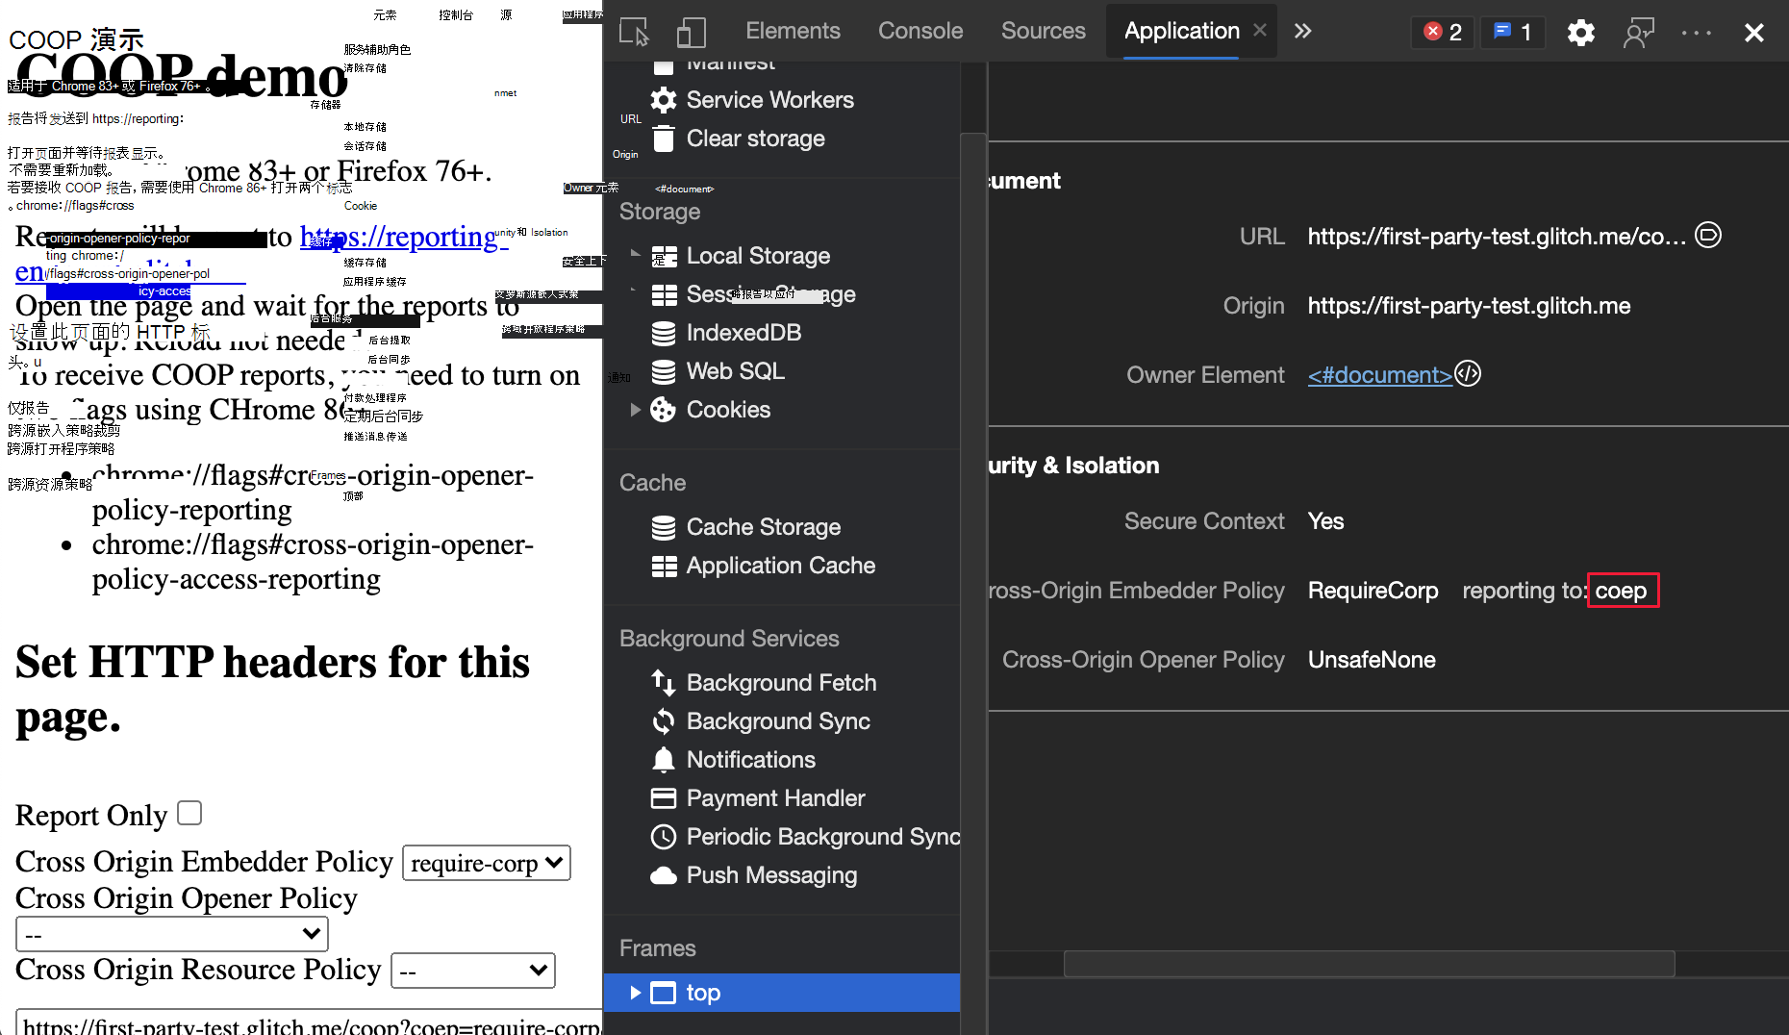1789x1035 pixels.
Task: Toggle the Report Only checkbox
Action: (189, 813)
